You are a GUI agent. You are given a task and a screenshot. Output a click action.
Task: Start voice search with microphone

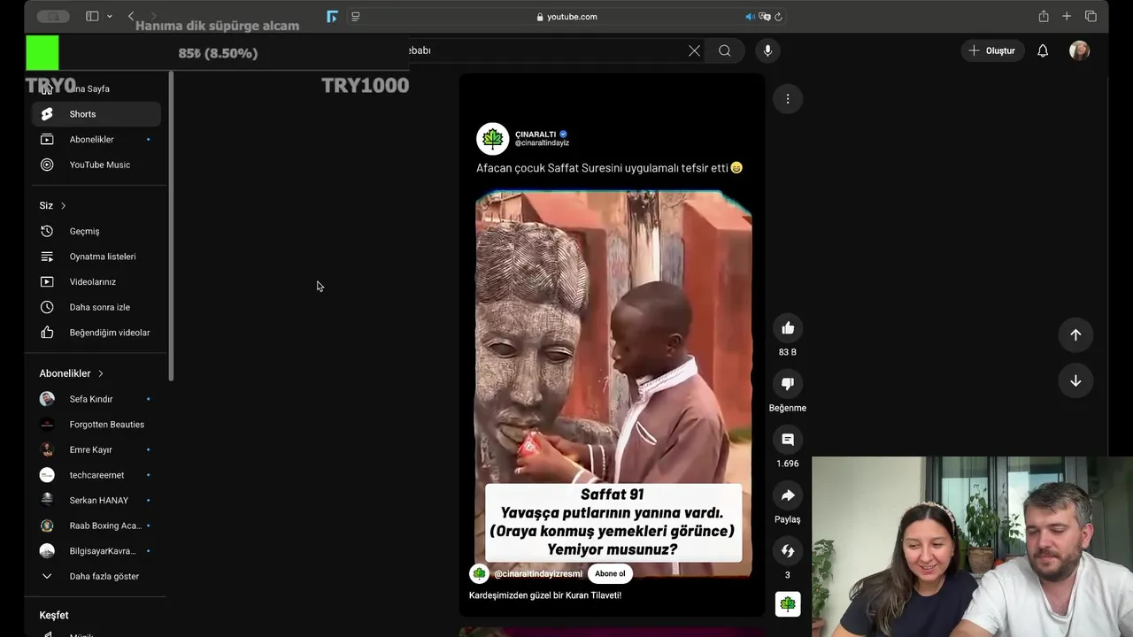click(x=767, y=50)
